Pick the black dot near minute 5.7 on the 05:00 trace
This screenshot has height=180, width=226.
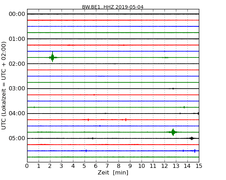pos(93,138)
